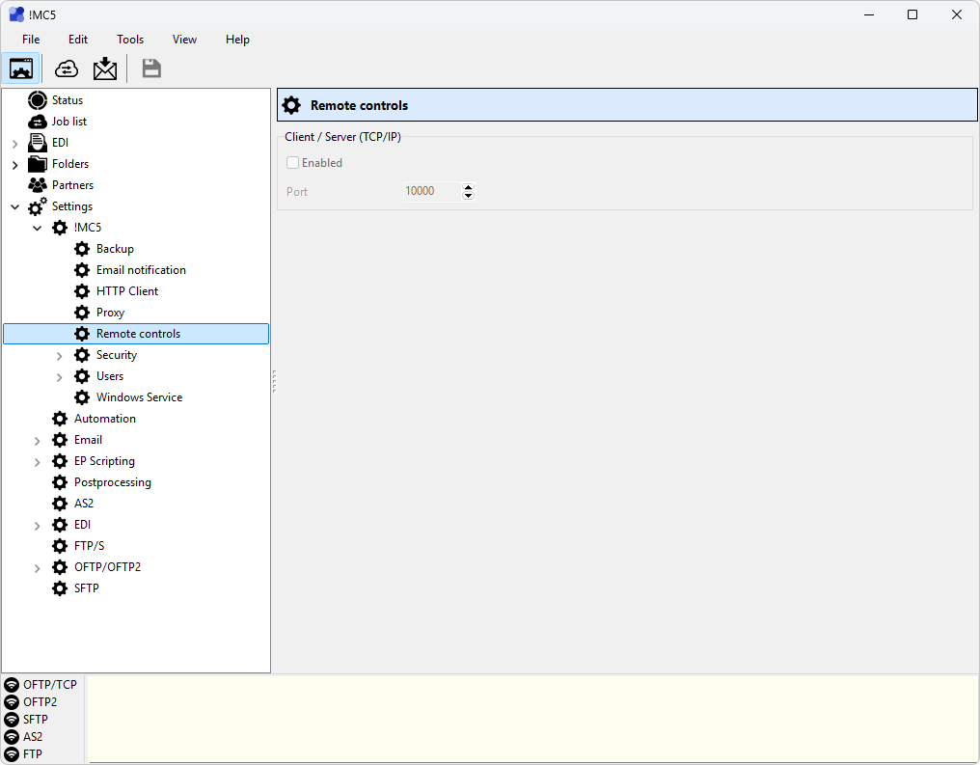Select the Folders icon in tree
Screen dimensions: 980x765
(38, 164)
